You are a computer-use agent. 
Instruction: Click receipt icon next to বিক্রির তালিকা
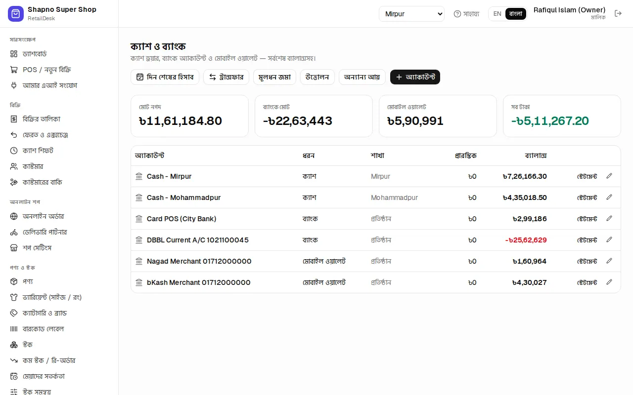coord(14,119)
